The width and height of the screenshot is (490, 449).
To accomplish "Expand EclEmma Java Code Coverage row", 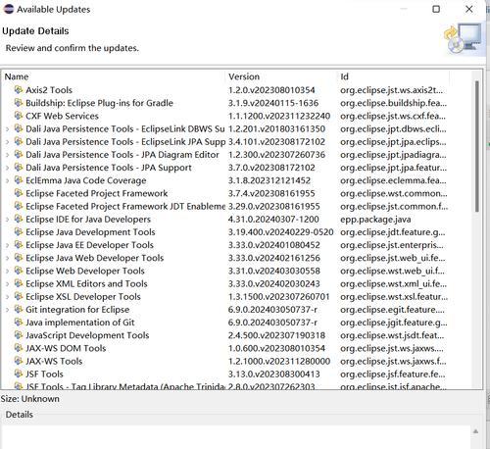I will click(x=8, y=180).
